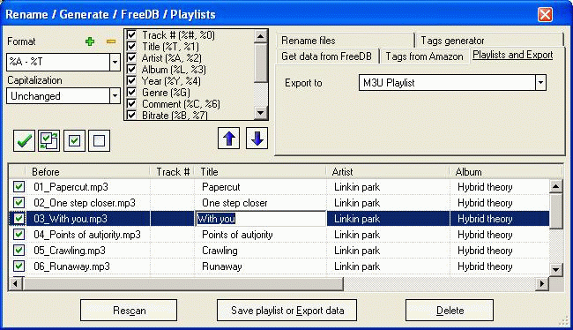Screen dimensions: 573x330
Task: Select the 05_Crawling.mp3 filename
Action: pos(70,251)
